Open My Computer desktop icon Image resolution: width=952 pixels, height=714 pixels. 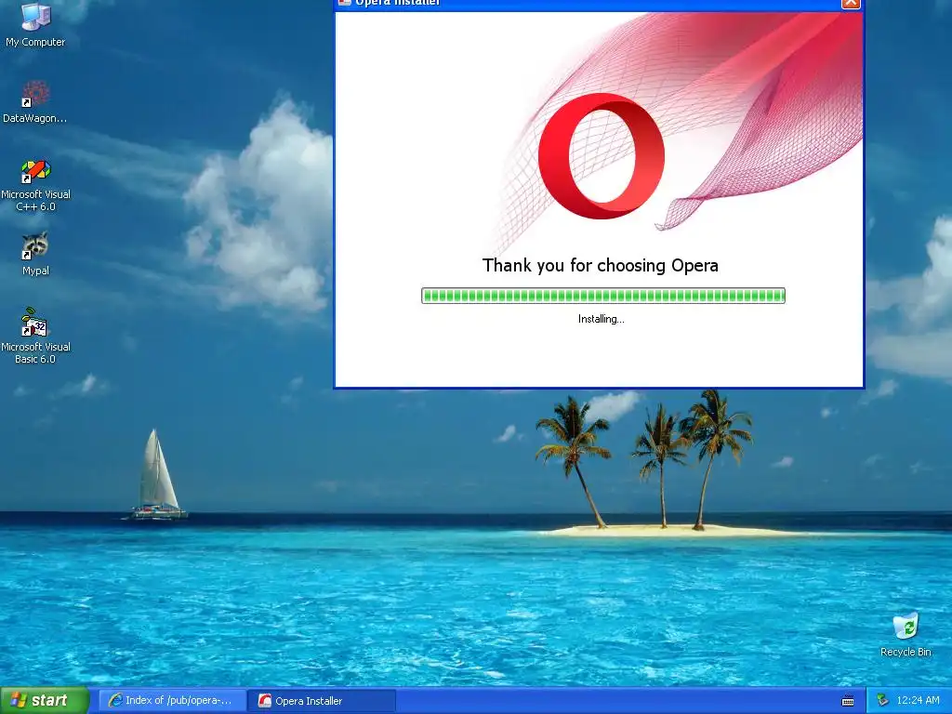pos(35,23)
